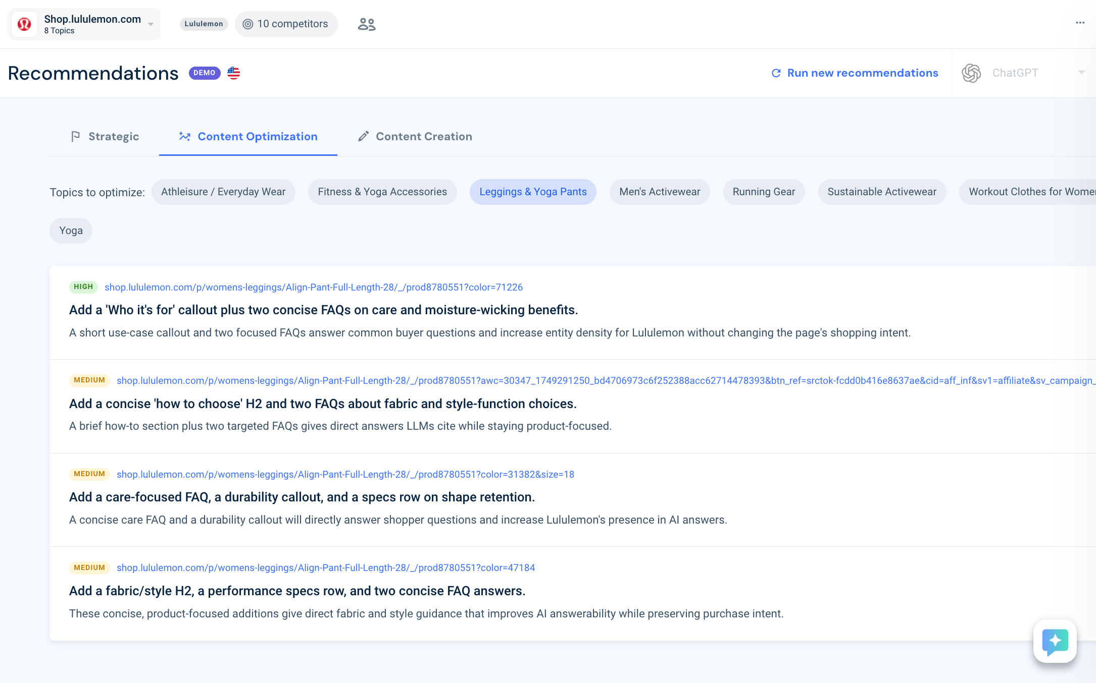Click 'A brief how-to section' description
Viewport: 1096px width, 683px height.
click(x=340, y=426)
